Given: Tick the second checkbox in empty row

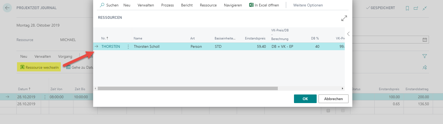Looking at the screenshot, I should click(343, 111).
